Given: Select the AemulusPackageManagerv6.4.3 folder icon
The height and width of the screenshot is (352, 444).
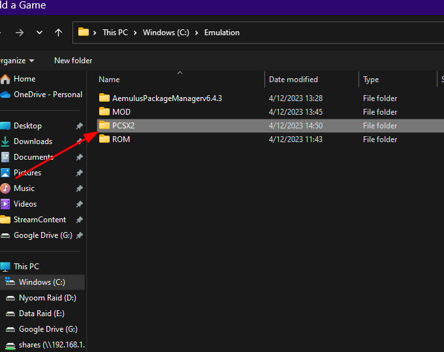Looking at the screenshot, I should point(104,98).
